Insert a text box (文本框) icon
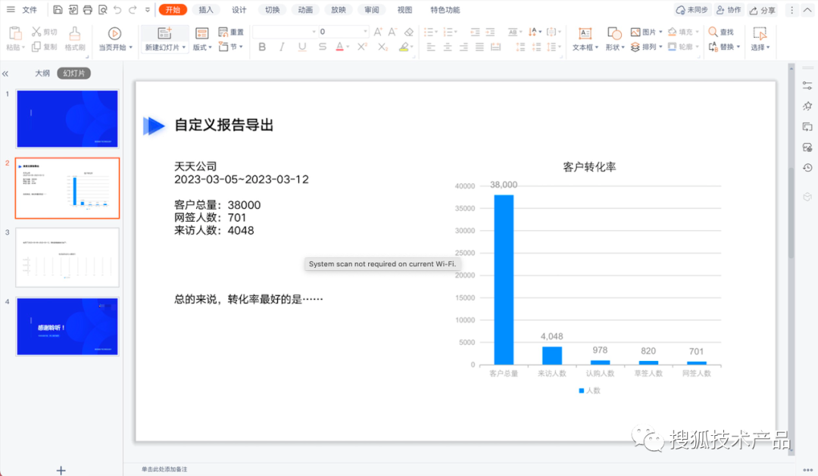The height and width of the screenshot is (476, 818). pyautogui.click(x=585, y=34)
